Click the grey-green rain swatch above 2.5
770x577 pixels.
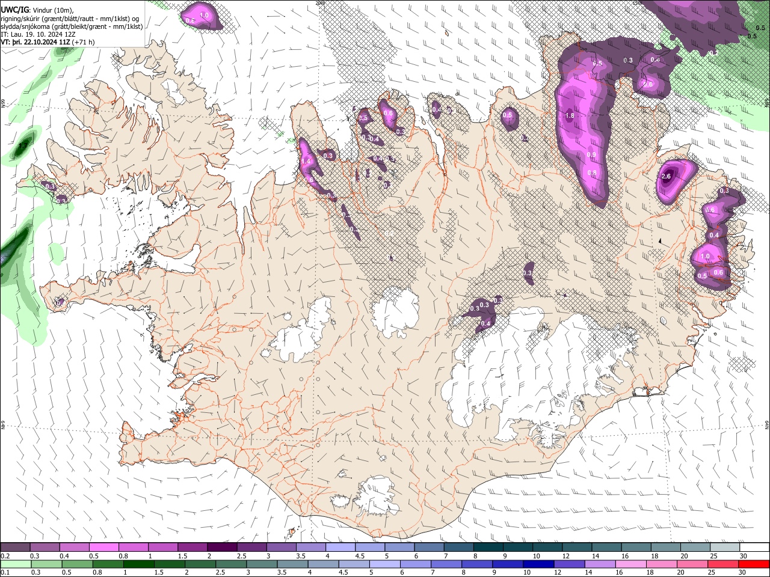coord(231,564)
